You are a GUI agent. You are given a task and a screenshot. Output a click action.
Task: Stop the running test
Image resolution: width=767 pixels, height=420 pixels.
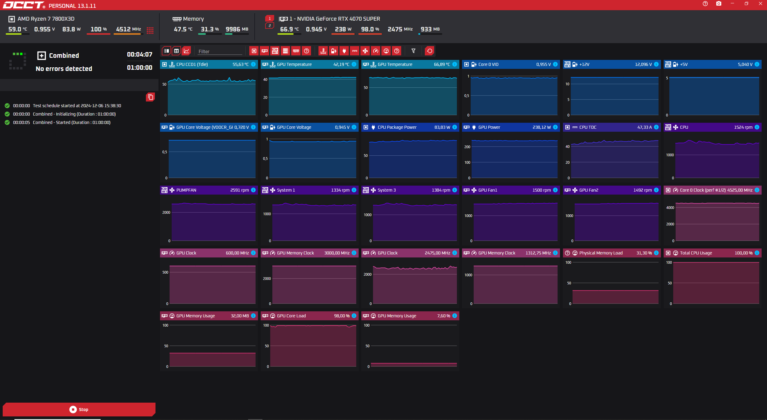(x=79, y=409)
